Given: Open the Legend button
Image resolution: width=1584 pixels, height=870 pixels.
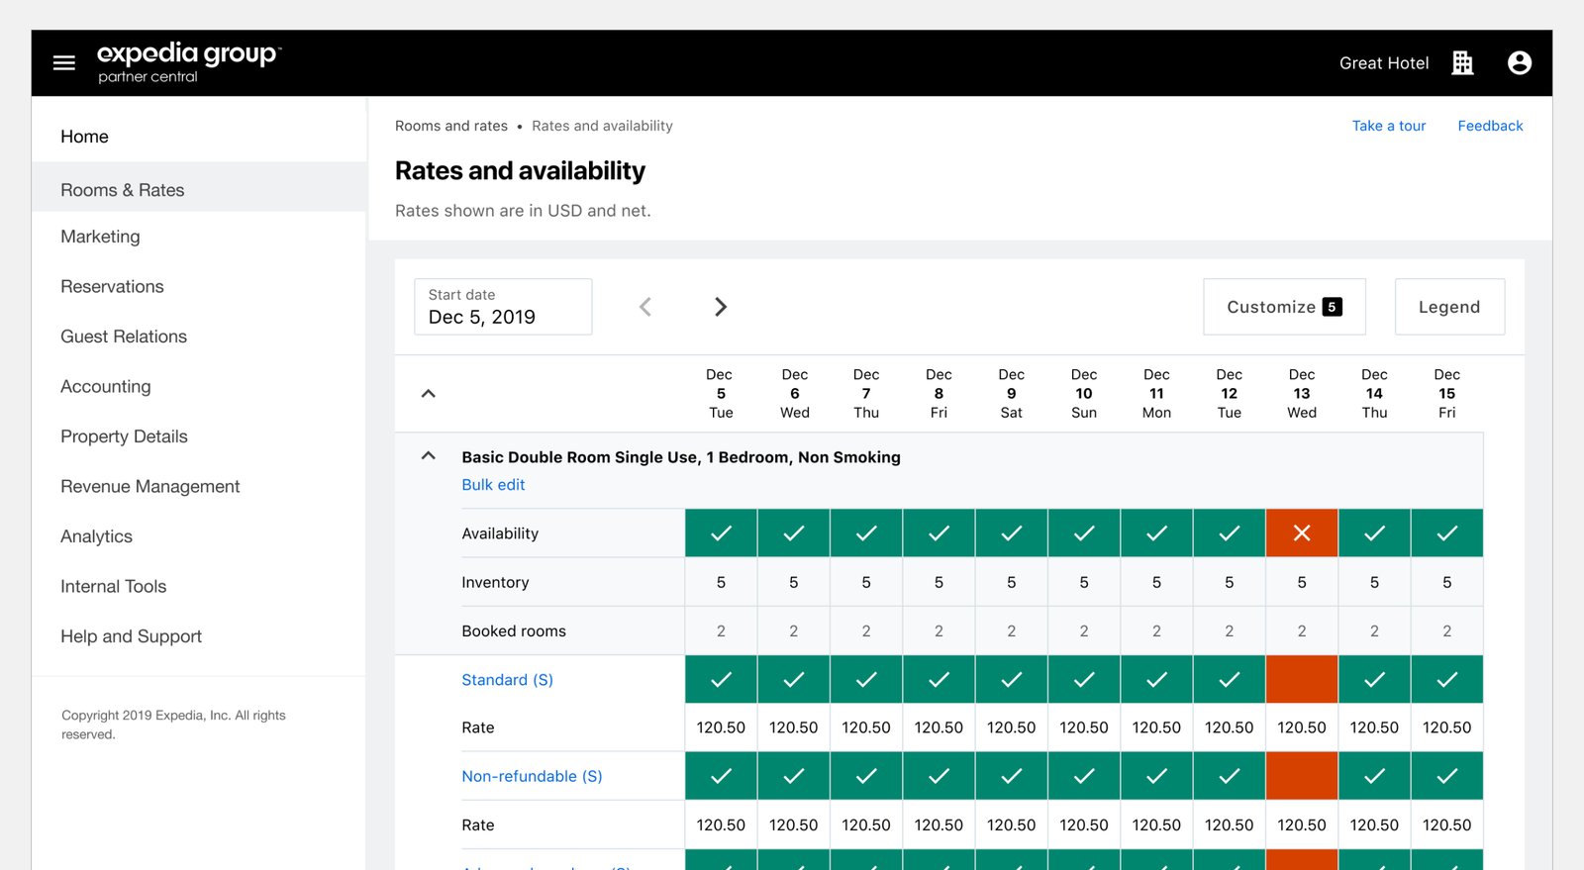Looking at the screenshot, I should (x=1448, y=307).
